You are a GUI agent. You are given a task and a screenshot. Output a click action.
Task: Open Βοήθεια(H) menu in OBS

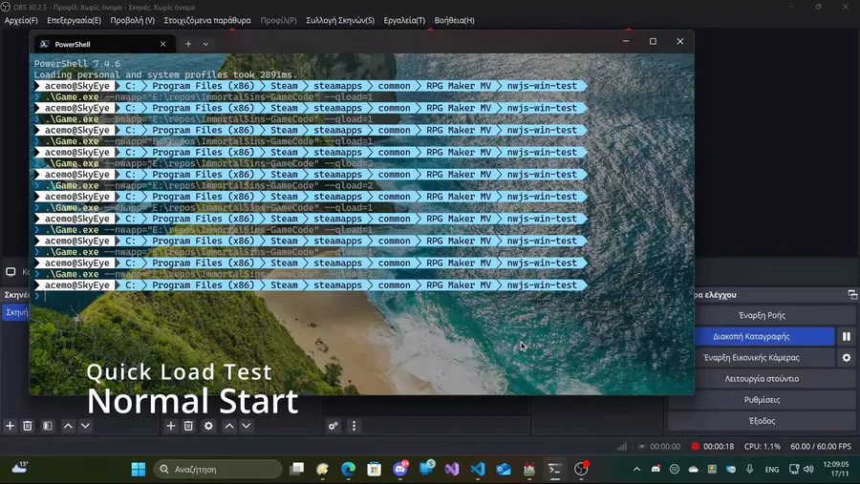[454, 20]
